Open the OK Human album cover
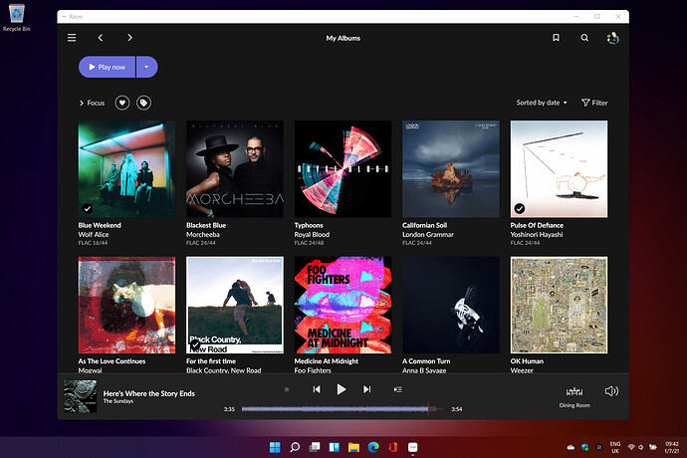Image resolution: width=687 pixels, height=458 pixels. click(560, 305)
